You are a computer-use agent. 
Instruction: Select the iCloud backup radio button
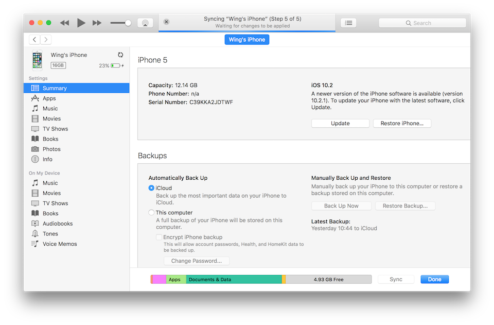point(151,188)
